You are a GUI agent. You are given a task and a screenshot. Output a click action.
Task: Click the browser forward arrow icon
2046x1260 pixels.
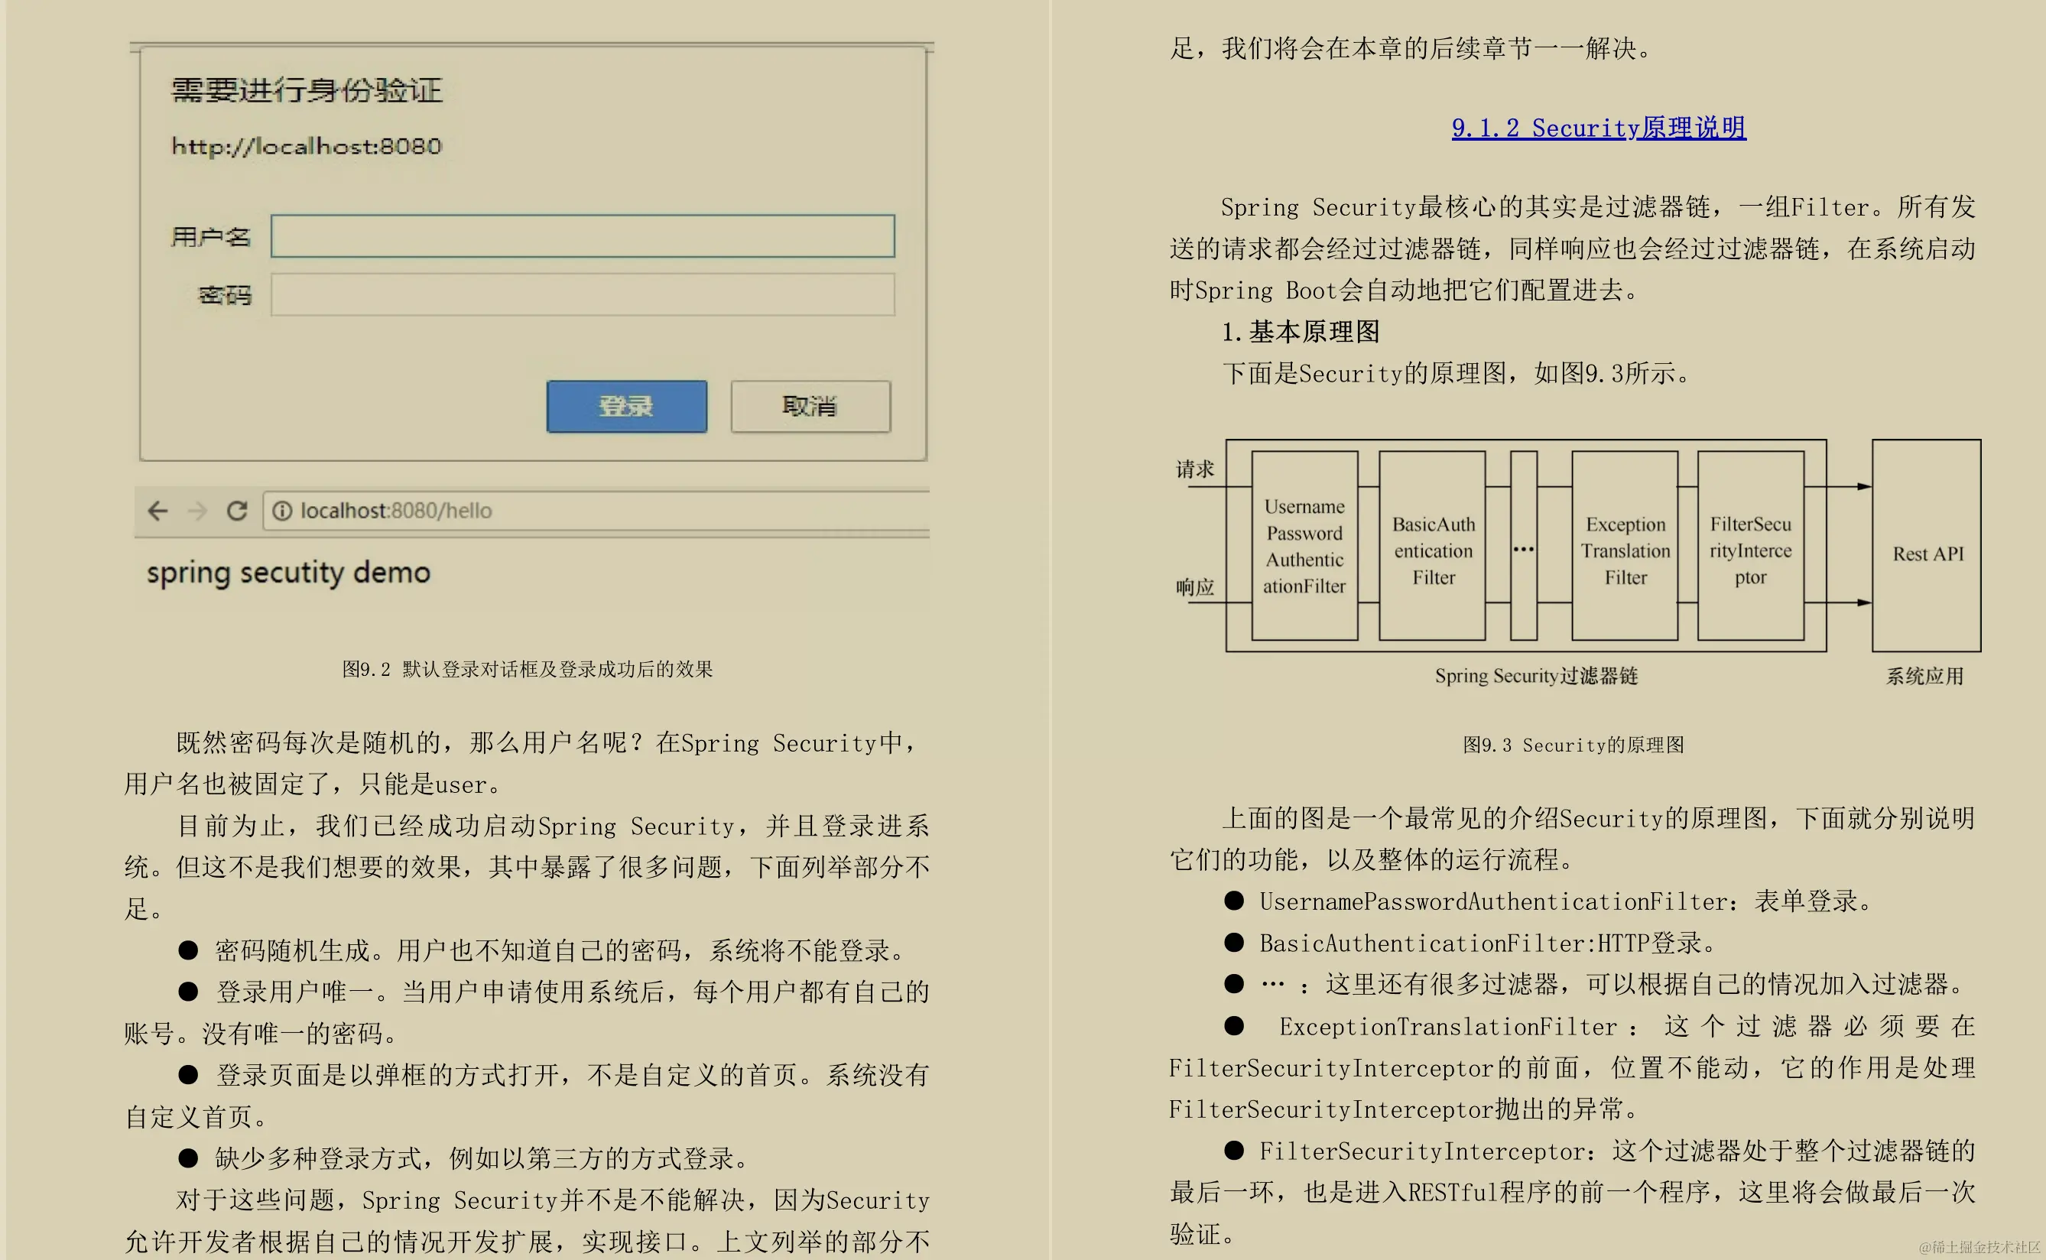pyautogui.click(x=197, y=510)
